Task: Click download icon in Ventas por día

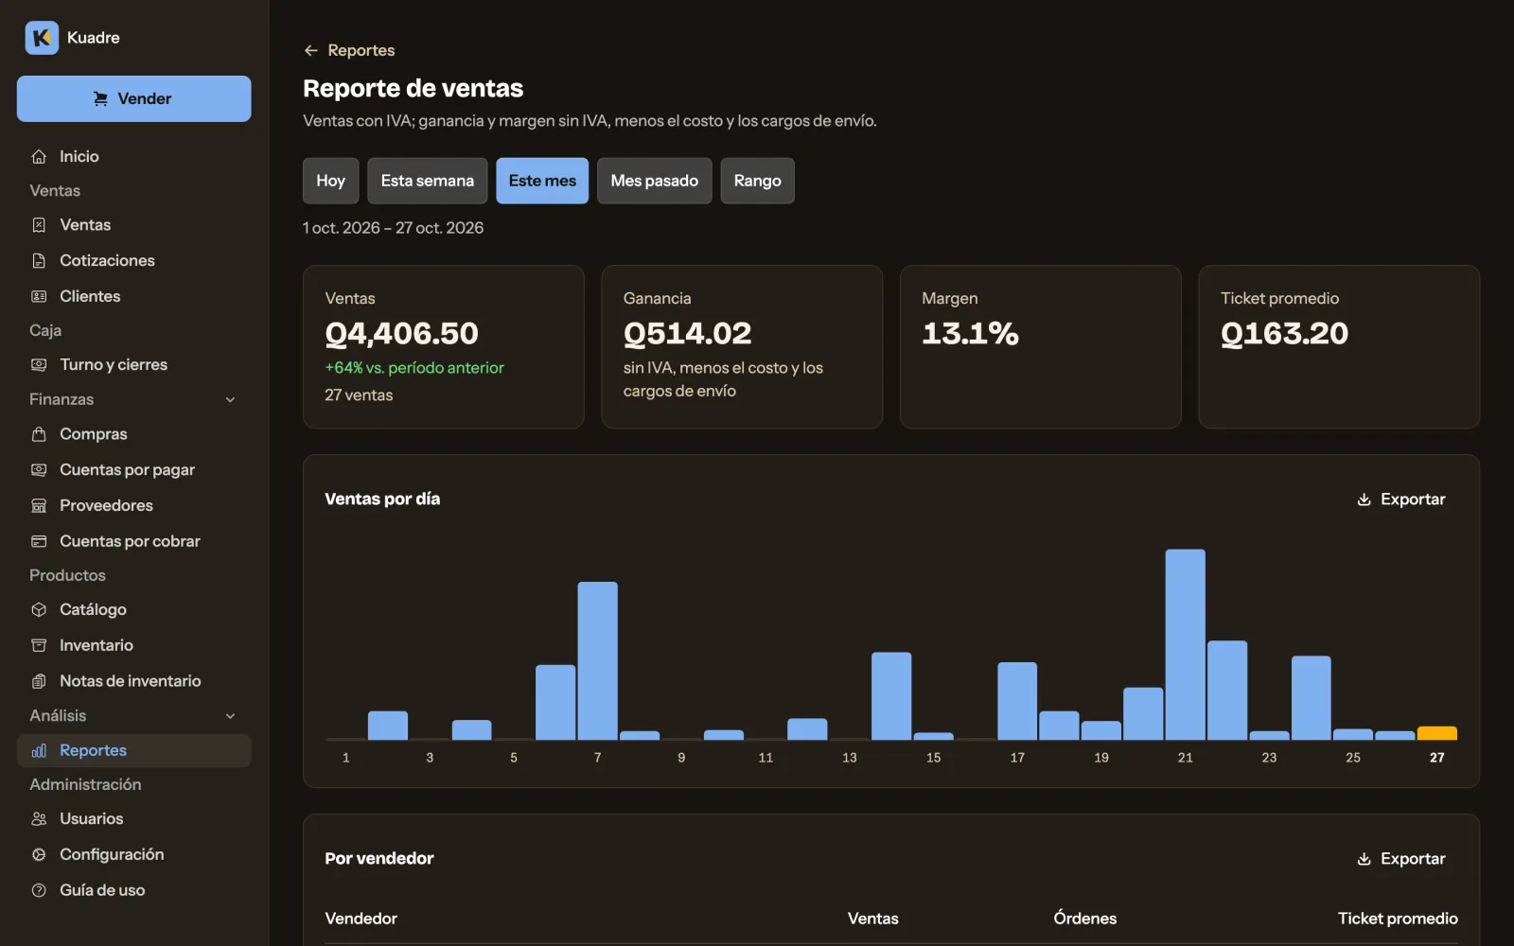Action: point(1364,499)
